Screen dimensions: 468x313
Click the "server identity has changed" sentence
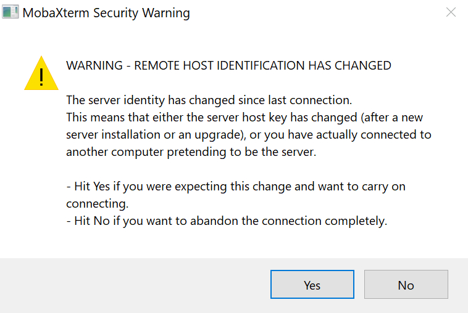point(209,100)
